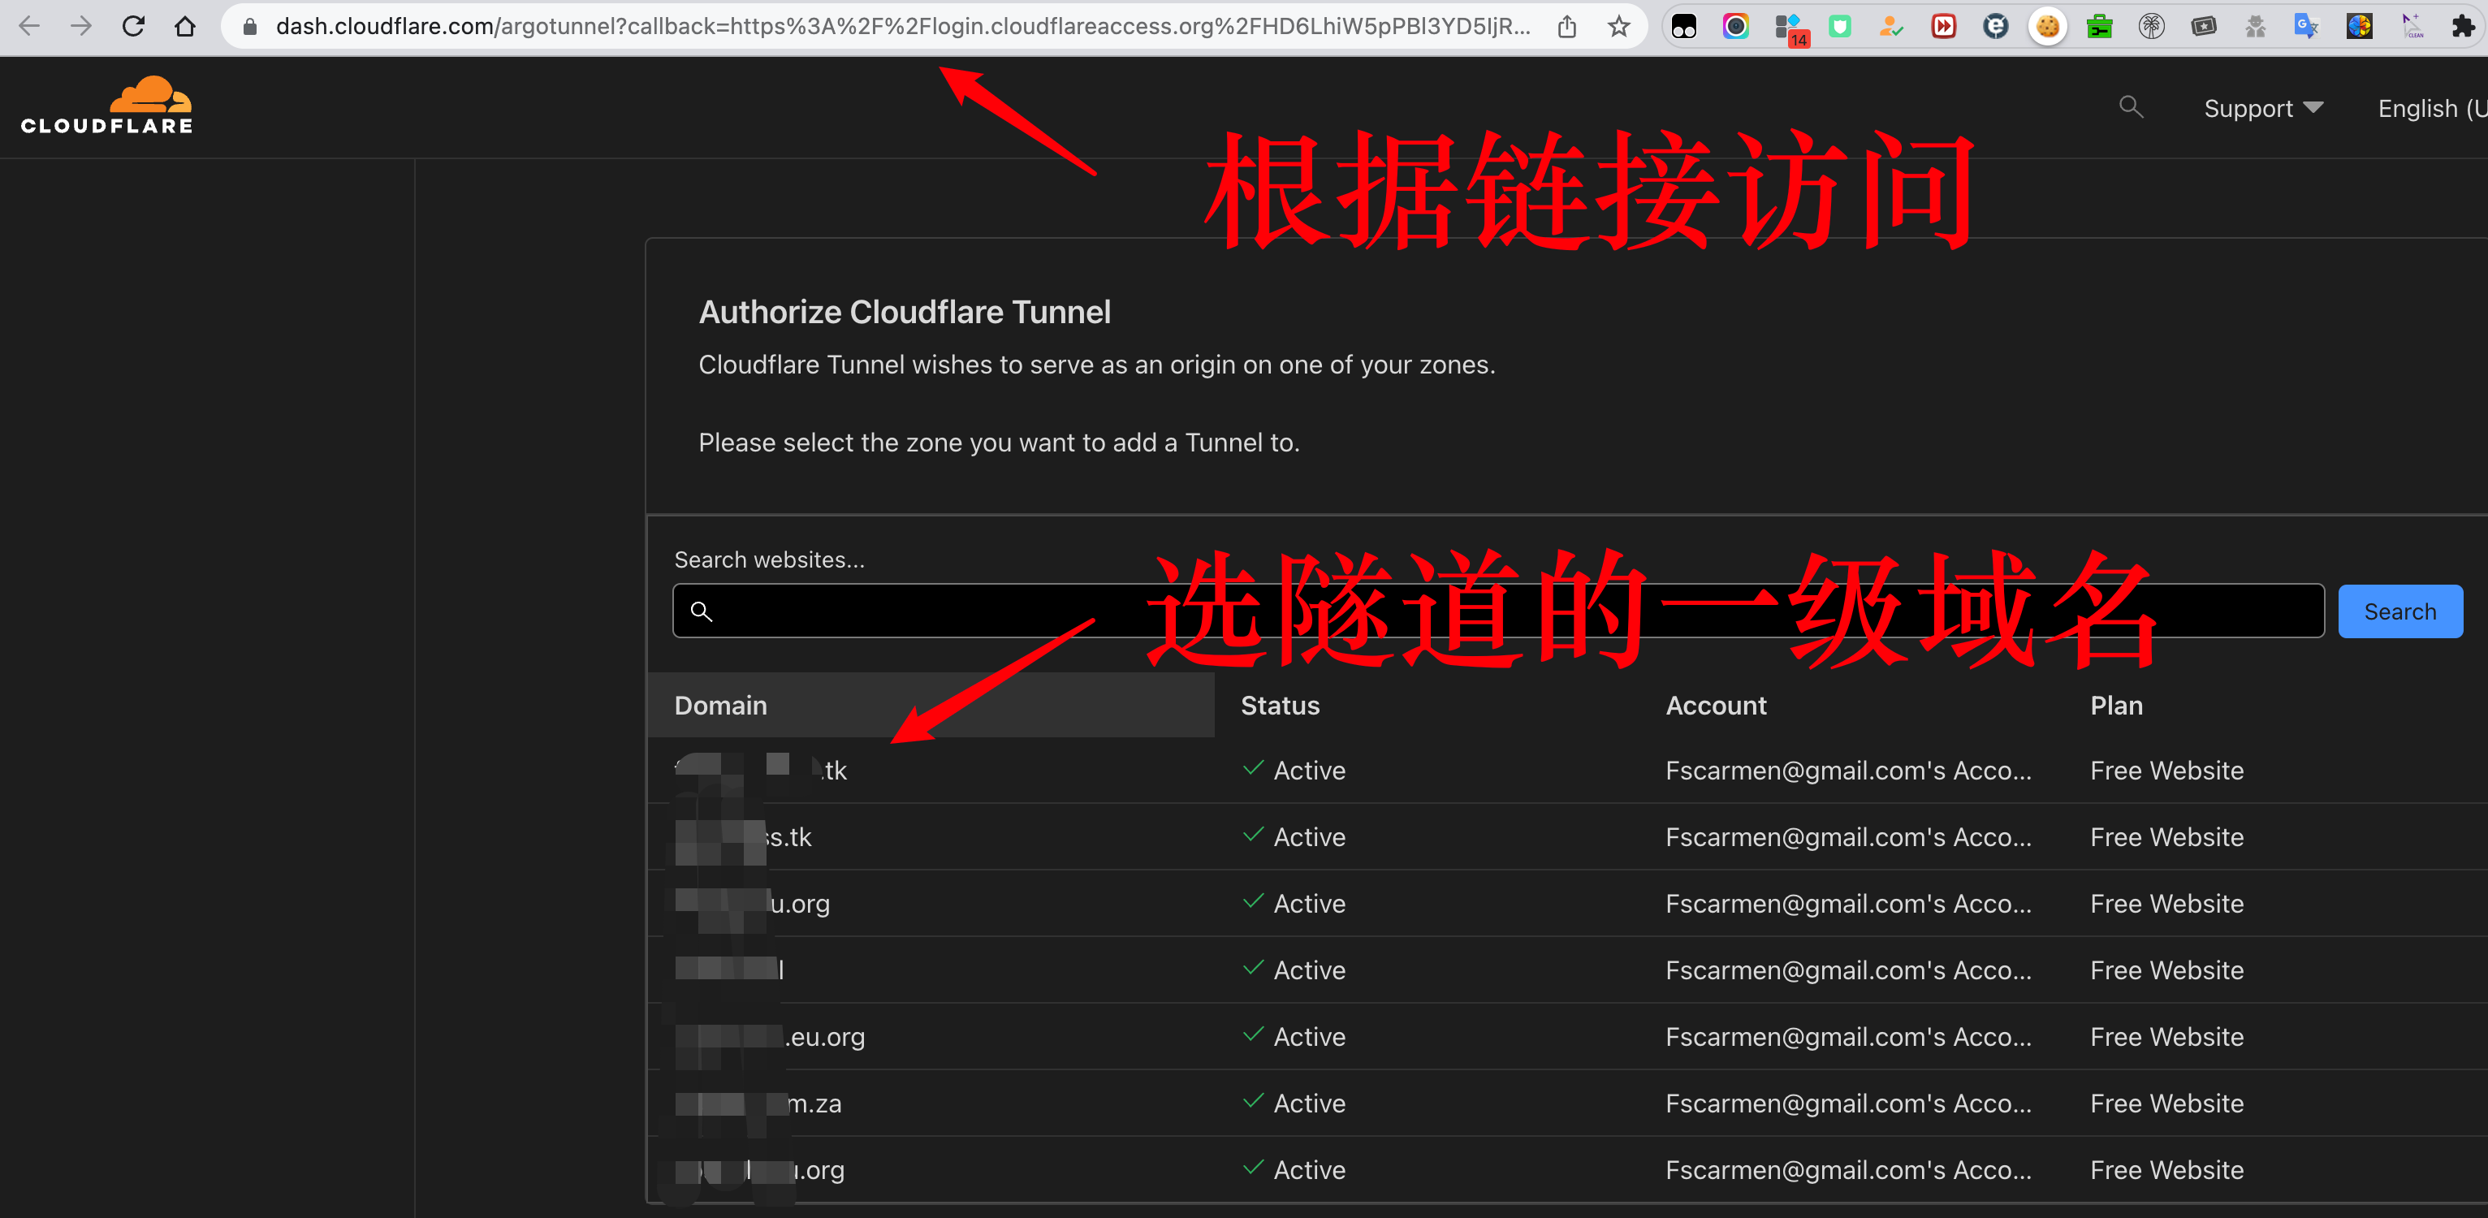Select the domain ending in m.za
This screenshot has height=1218, width=2488.
click(x=758, y=1103)
